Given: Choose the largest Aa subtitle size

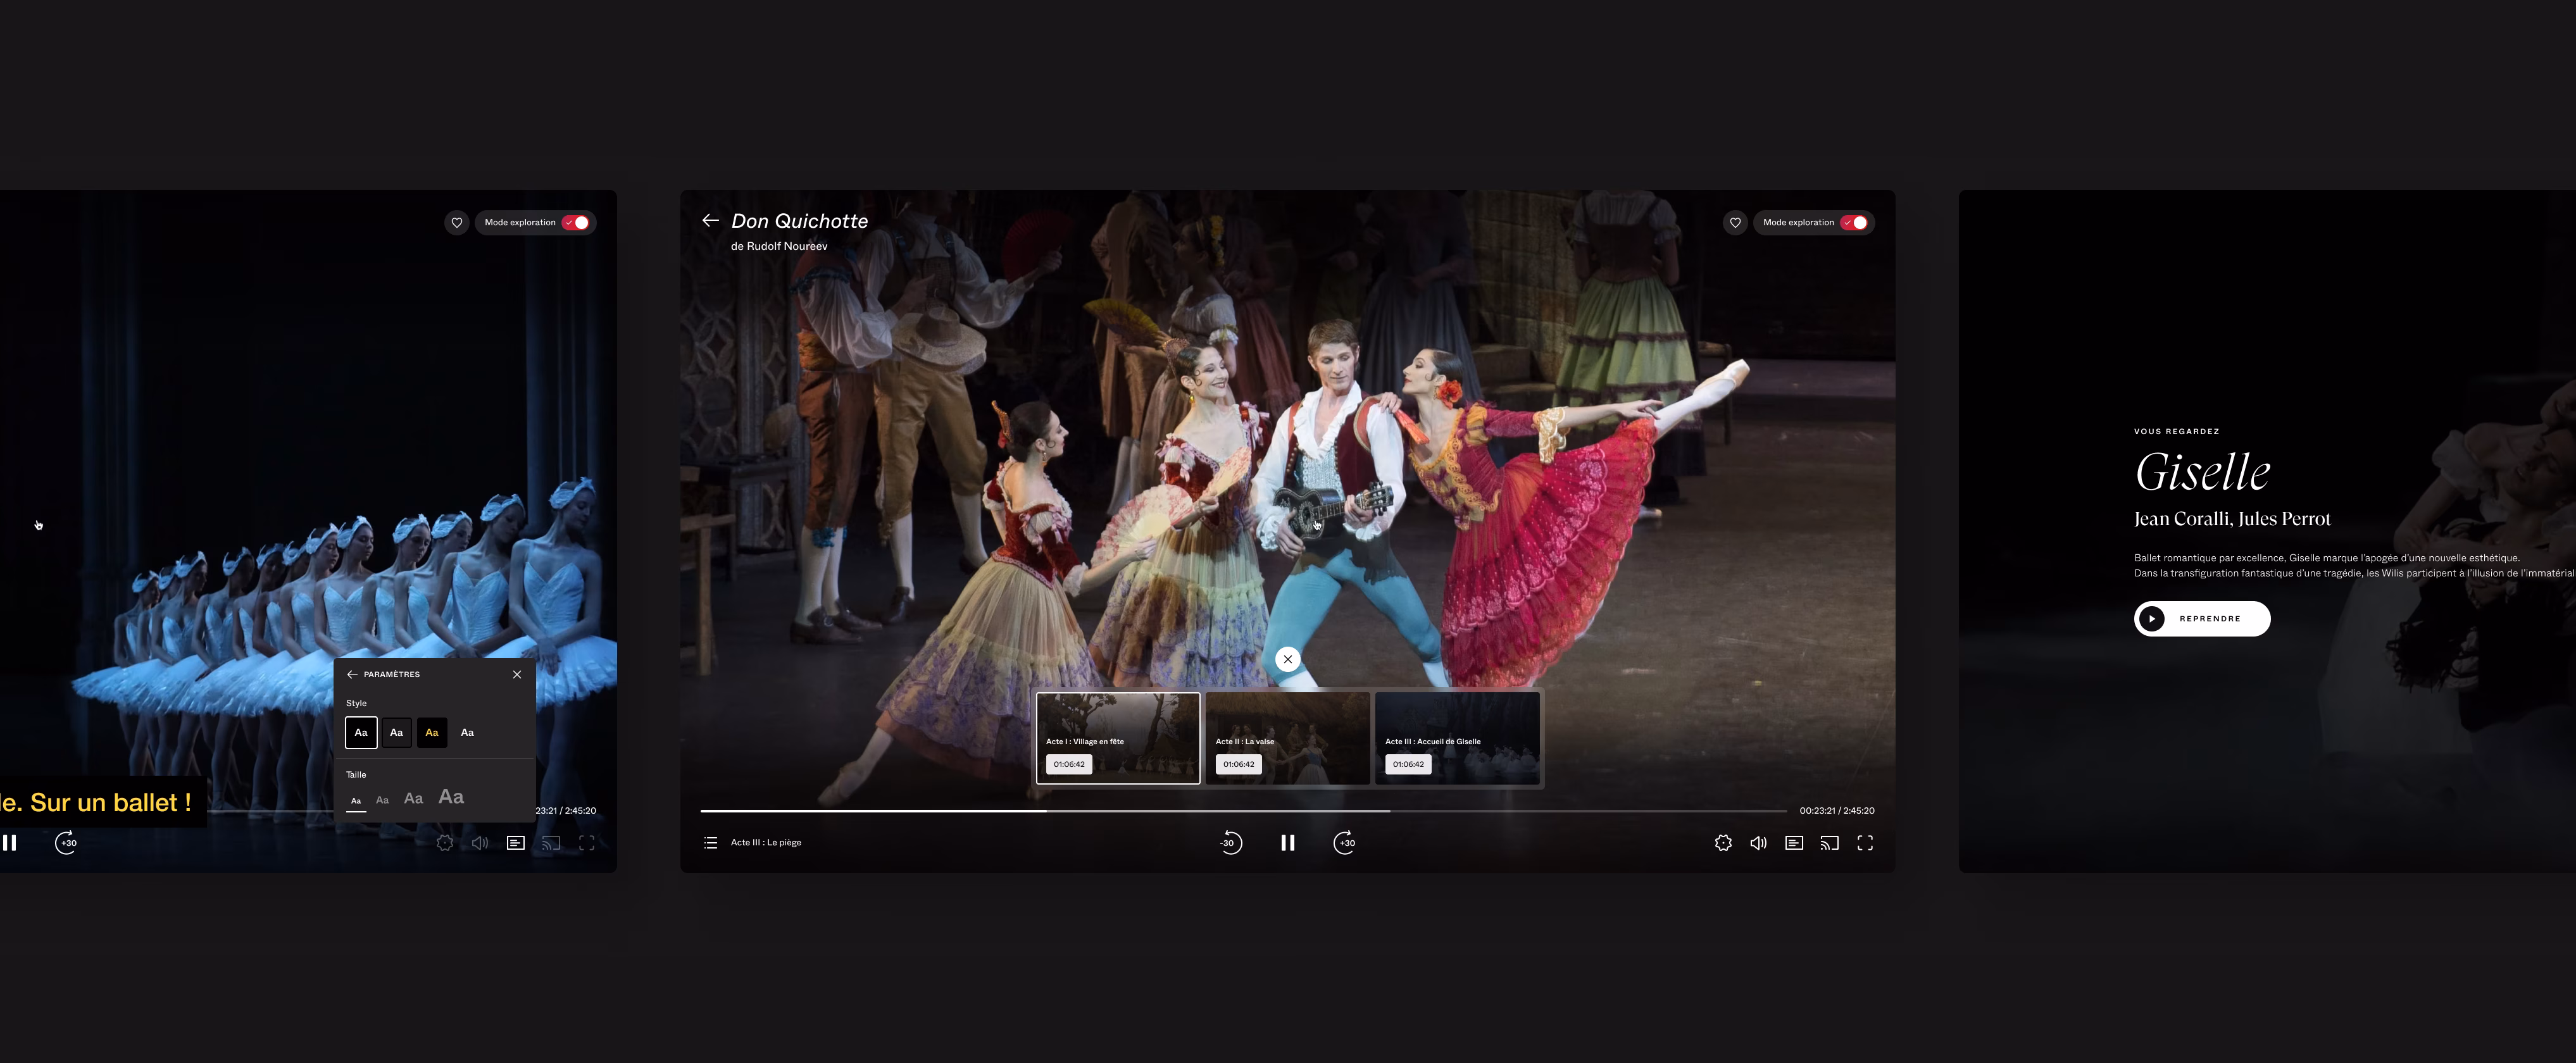Looking at the screenshot, I should pyautogui.click(x=451, y=797).
